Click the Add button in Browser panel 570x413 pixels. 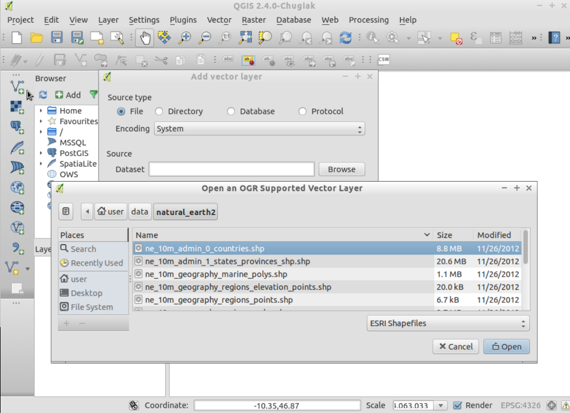[x=68, y=95]
